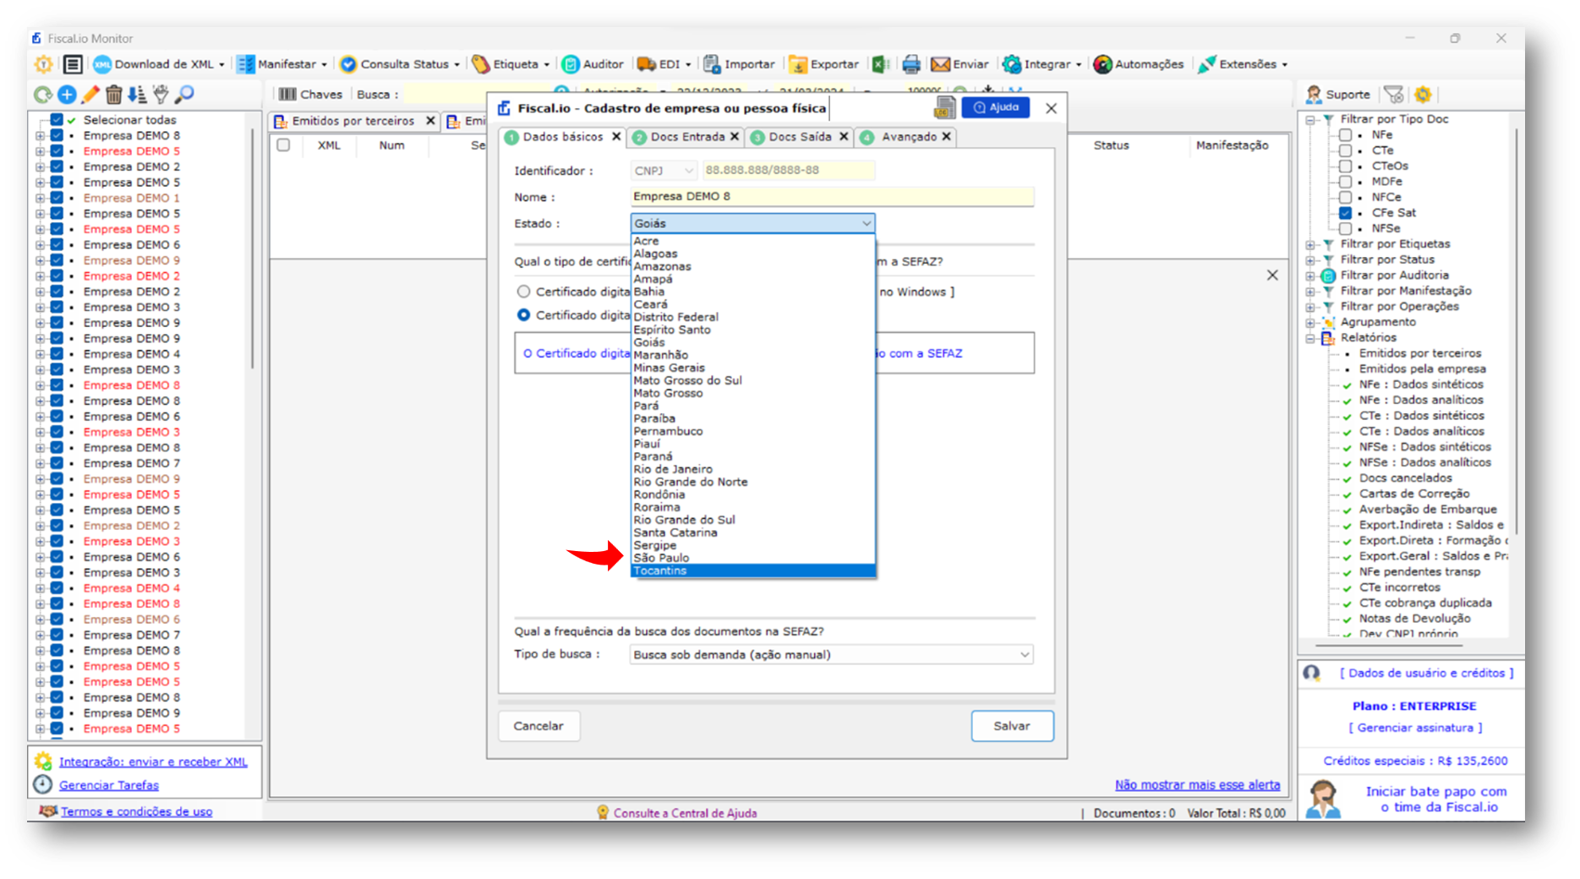This screenshot has height=879, width=1580.
Task: Open the Tipo de busca dropdown
Action: 832,655
